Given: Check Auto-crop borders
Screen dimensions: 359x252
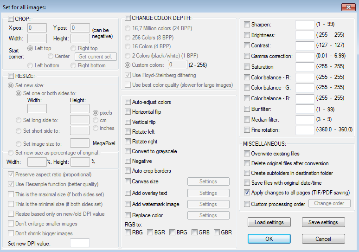Looking at the screenshot, I should click(128, 171).
